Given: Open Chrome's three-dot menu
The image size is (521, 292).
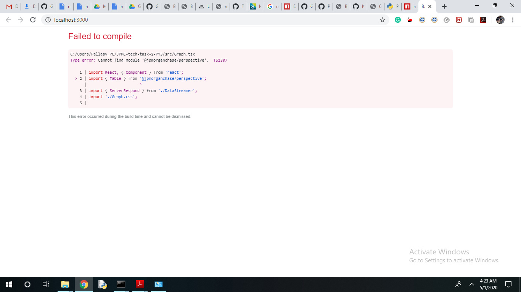Looking at the screenshot, I should pyautogui.click(x=513, y=20).
